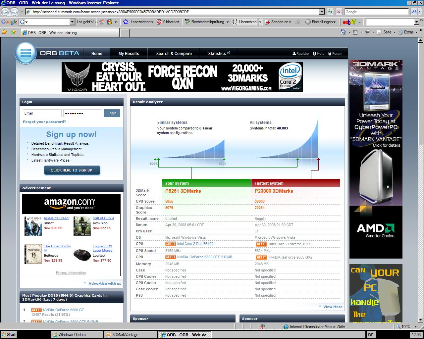
Task: Open the Google toolbar search box dropdown
Action: point(72,22)
